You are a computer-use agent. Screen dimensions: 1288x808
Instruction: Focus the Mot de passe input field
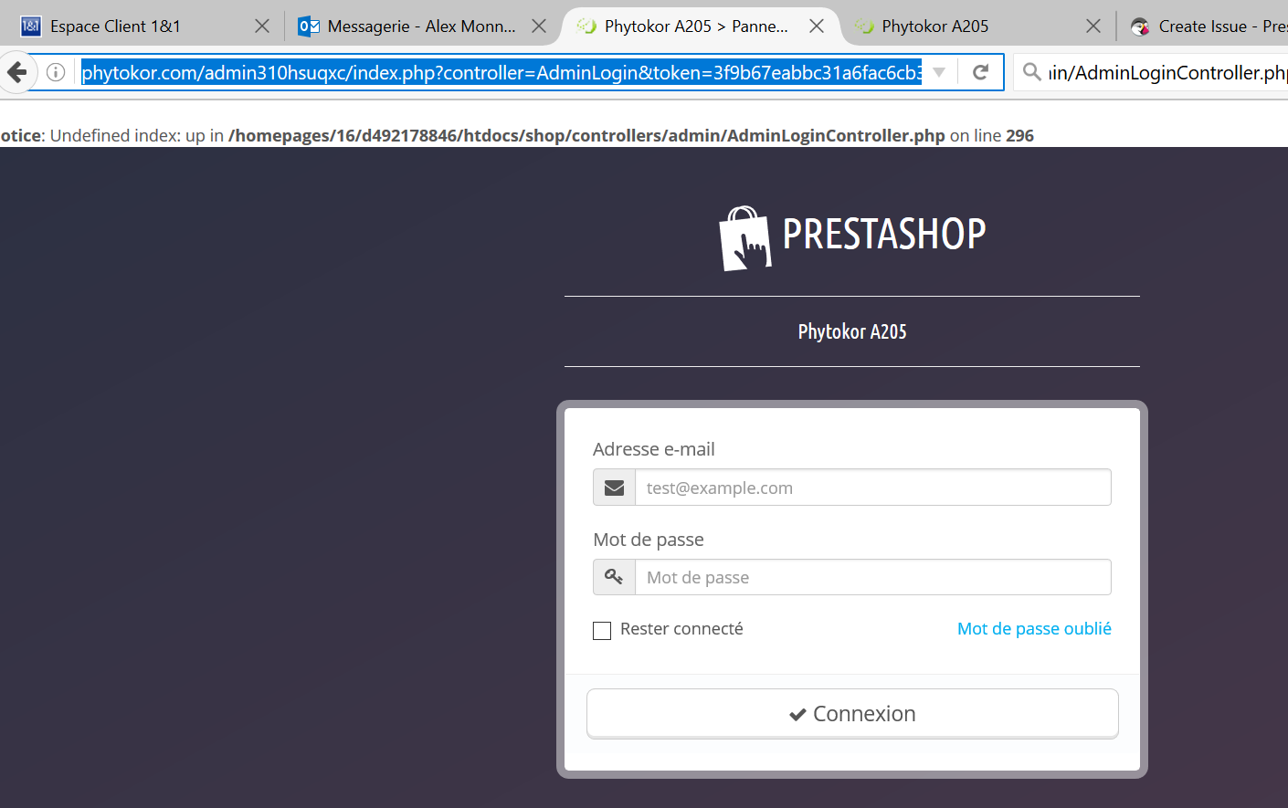click(x=873, y=577)
